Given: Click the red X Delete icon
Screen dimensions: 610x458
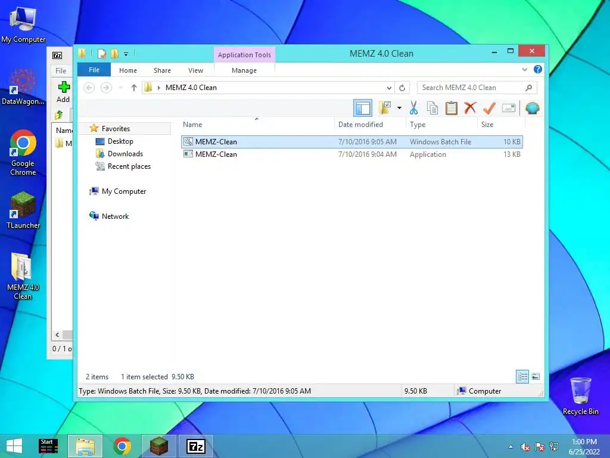Looking at the screenshot, I should point(470,108).
